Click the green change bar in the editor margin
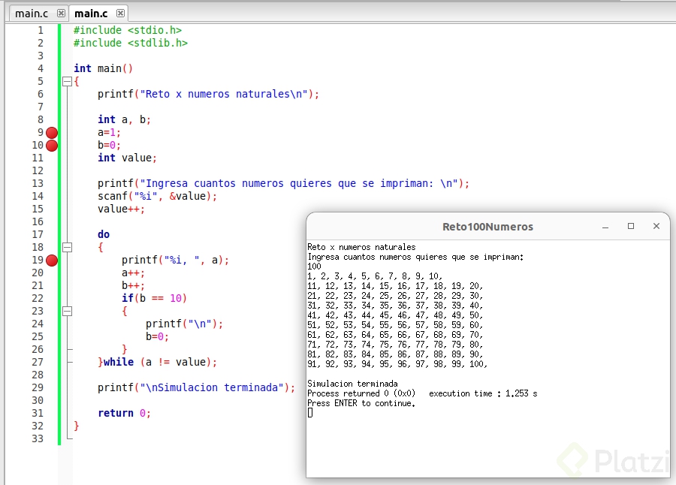The width and height of the screenshot is (676, 485). (x=60, y=225)
